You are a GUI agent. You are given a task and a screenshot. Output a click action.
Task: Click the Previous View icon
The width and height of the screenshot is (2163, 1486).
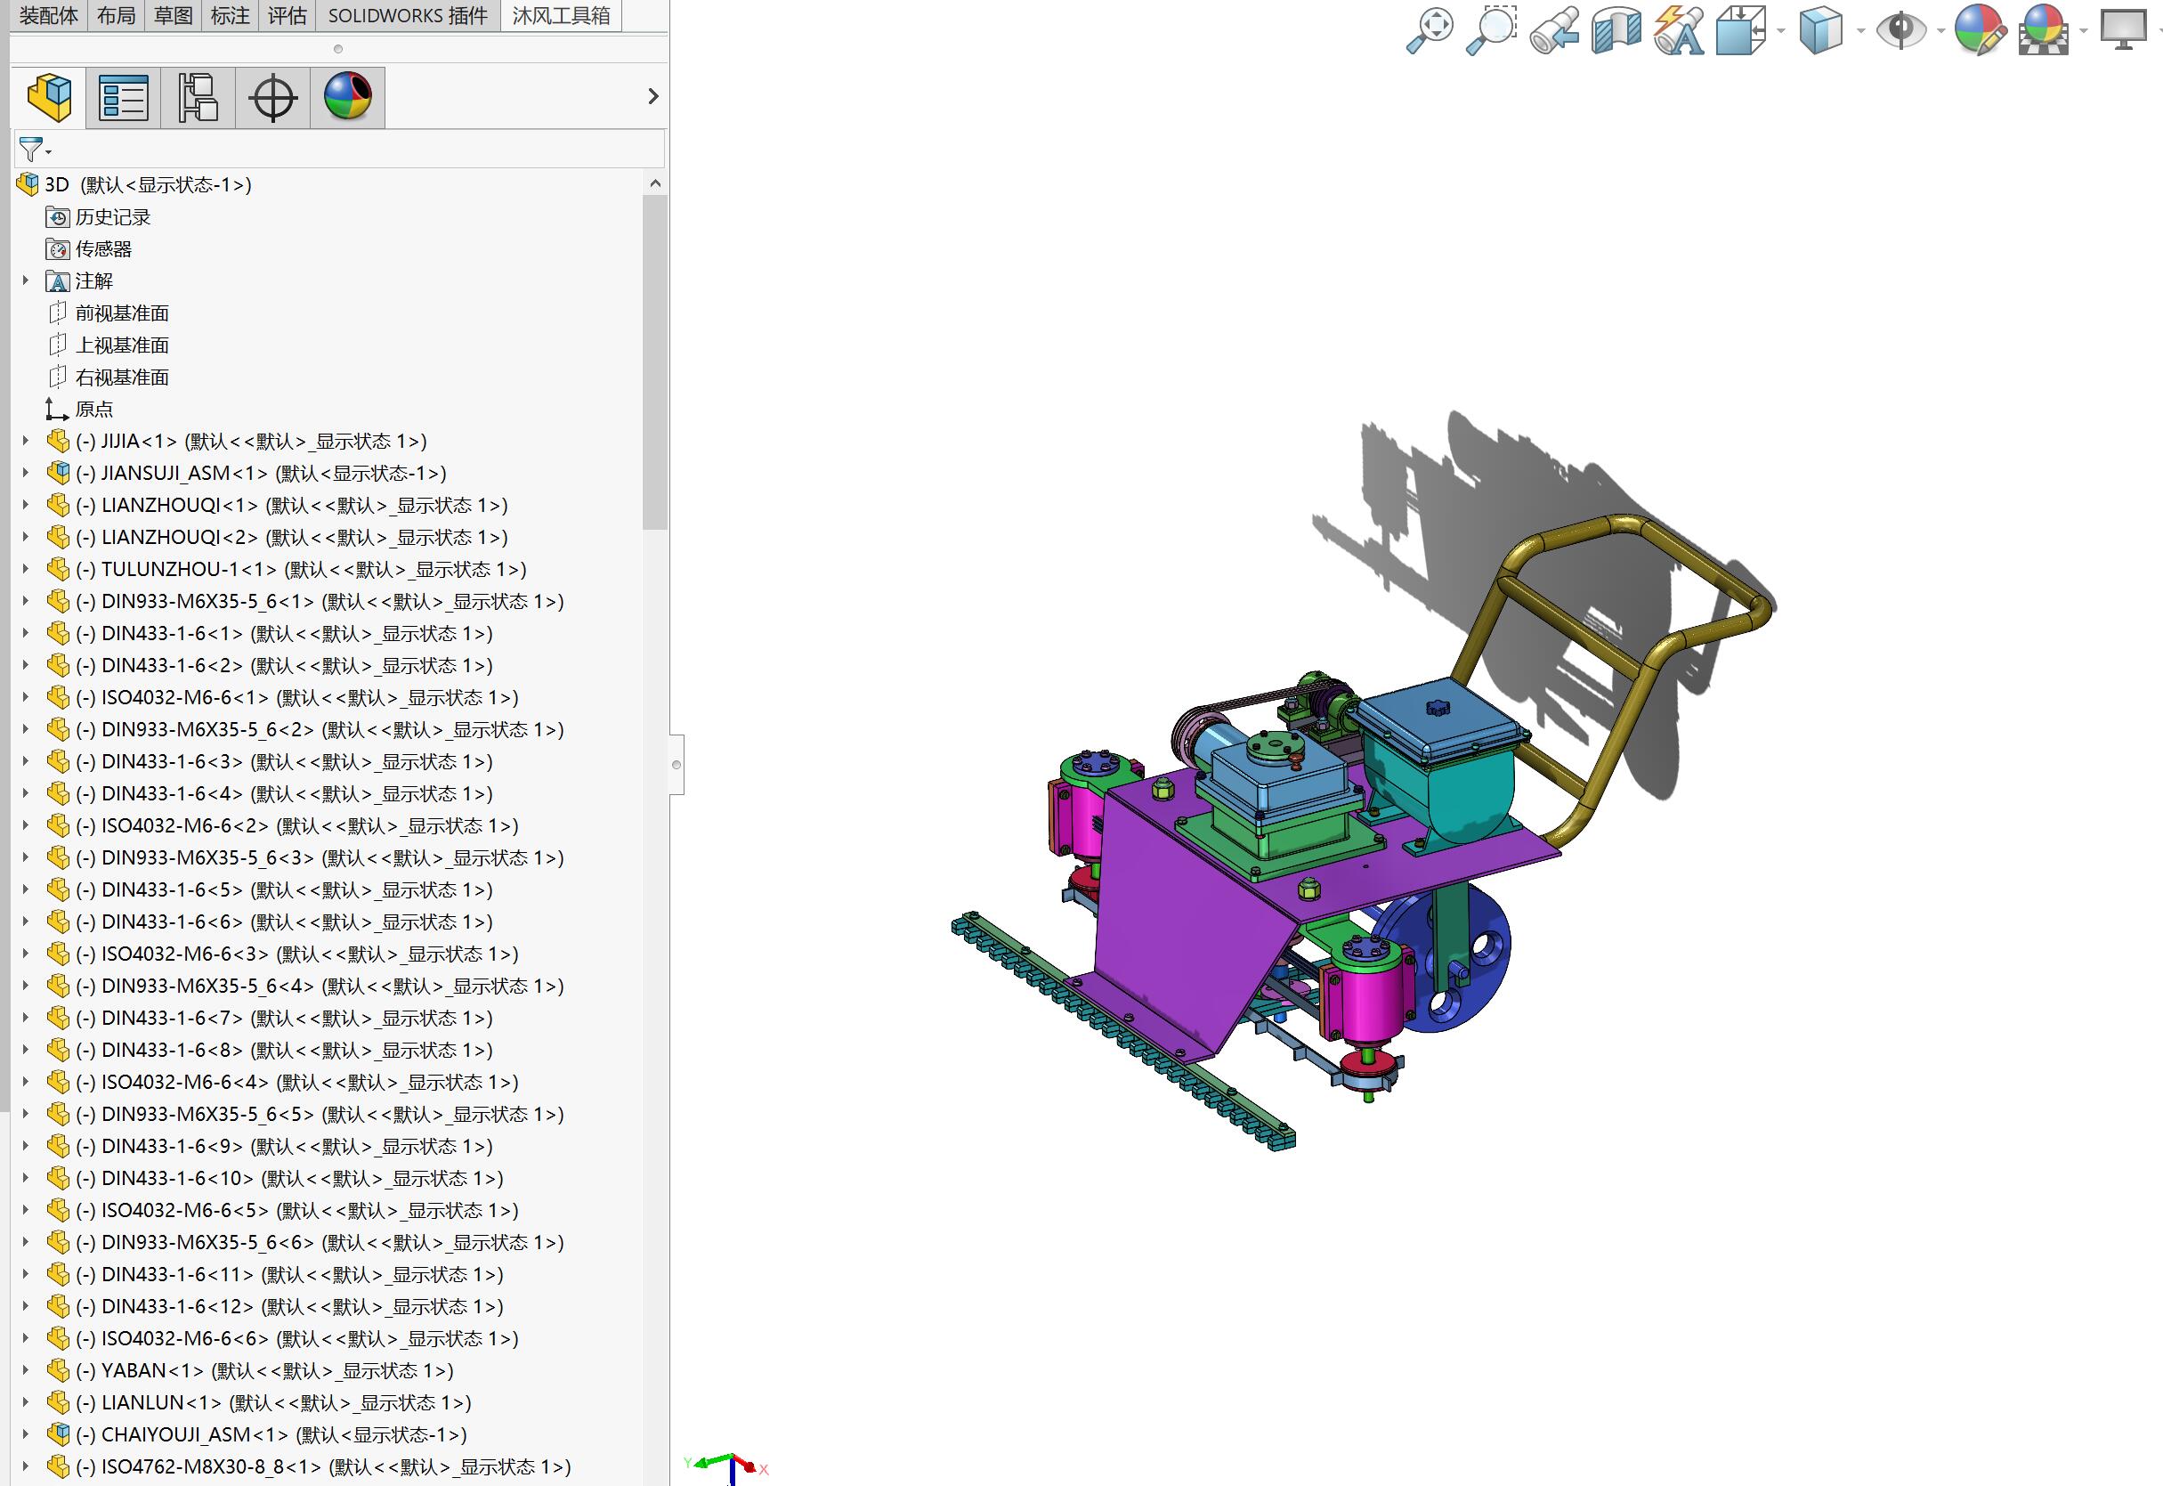[x=1553, y=31]
